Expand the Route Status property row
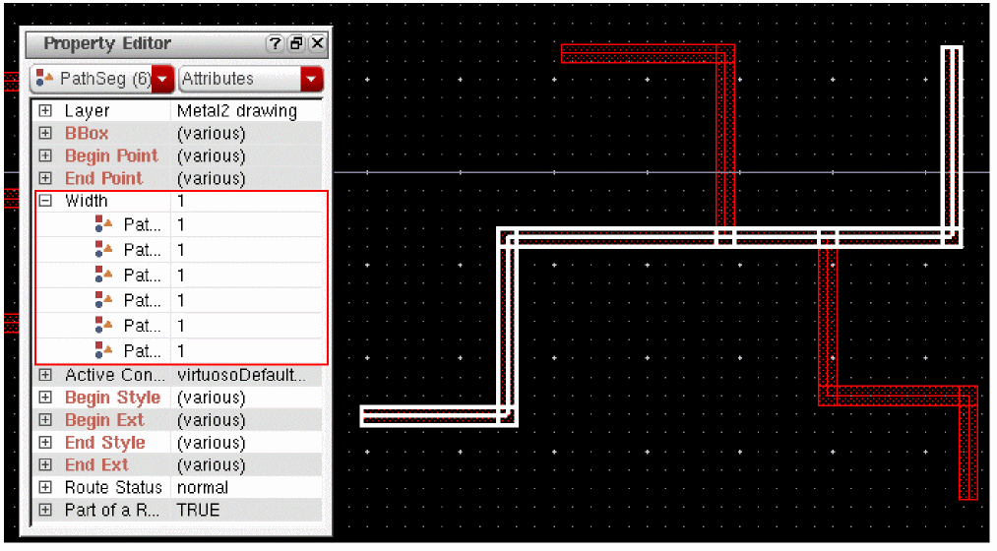Viewport: 997px width, 551px height. tap(45, 487)
